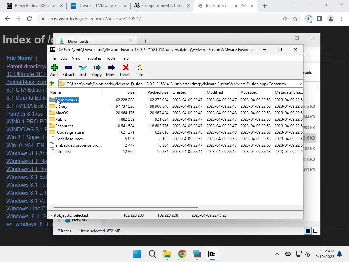The image size is (349, 262).
Task: Select the Library folder icon
Action: [52, 106]
